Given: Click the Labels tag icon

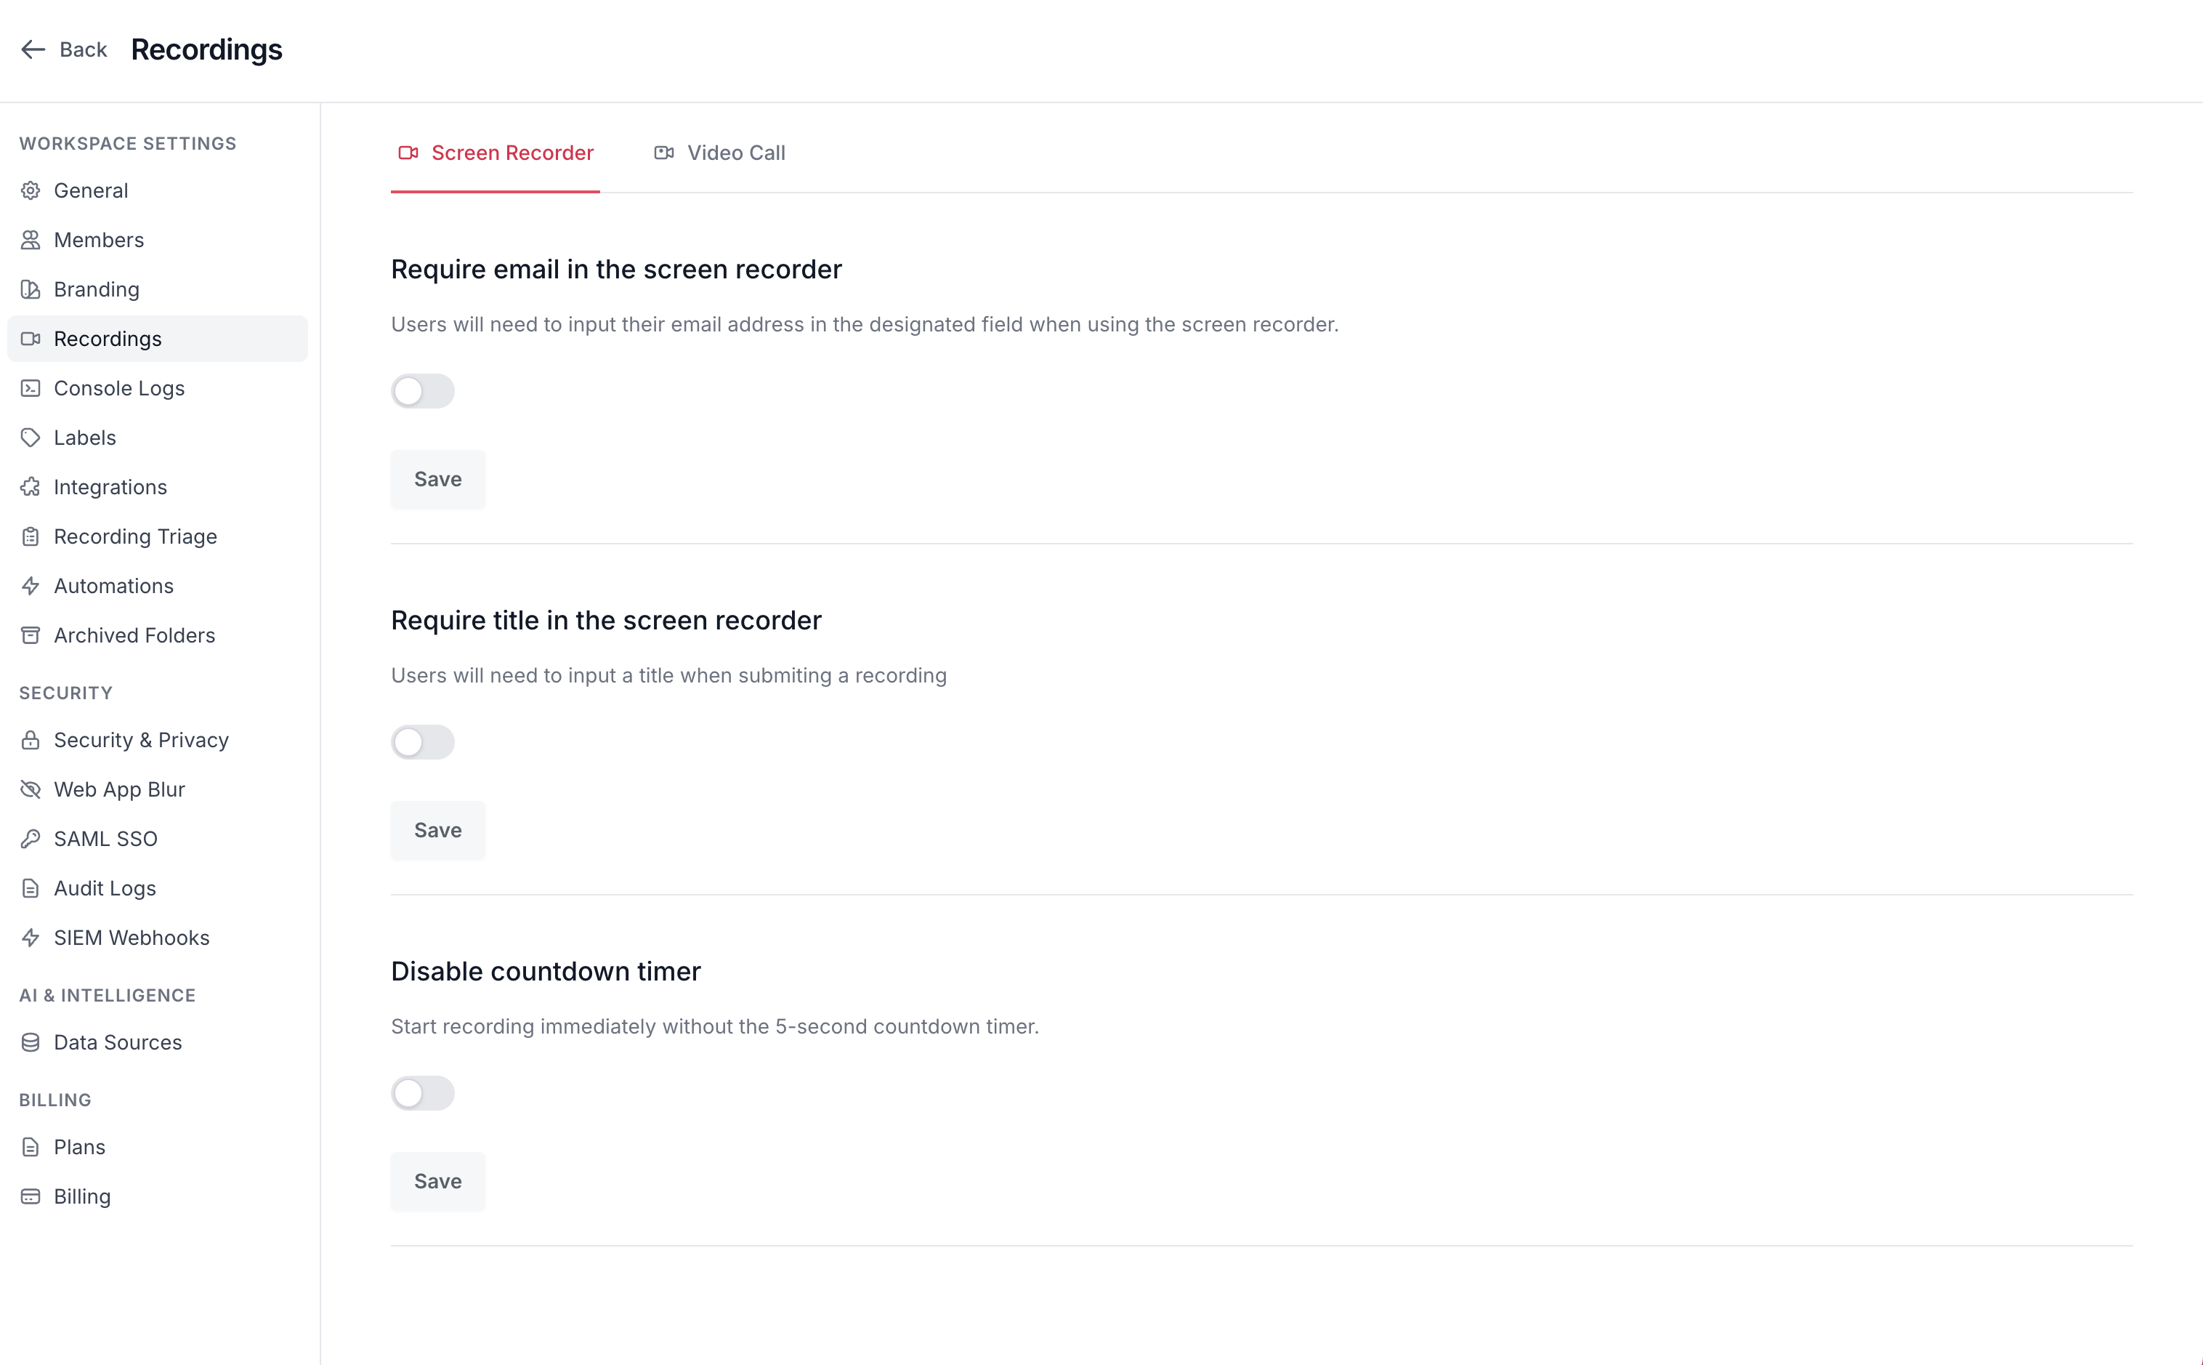Looking at the screenshot, I should coord(31,438).
